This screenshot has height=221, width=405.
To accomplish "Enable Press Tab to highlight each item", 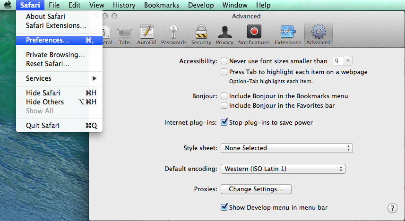I will (x=224, y=72).
